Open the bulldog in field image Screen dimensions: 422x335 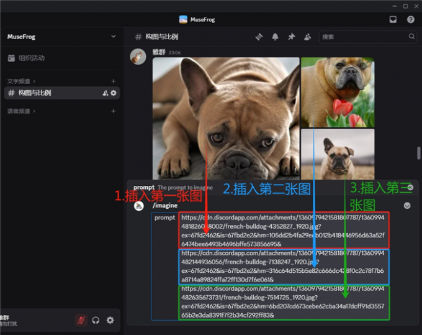[338, 154]
